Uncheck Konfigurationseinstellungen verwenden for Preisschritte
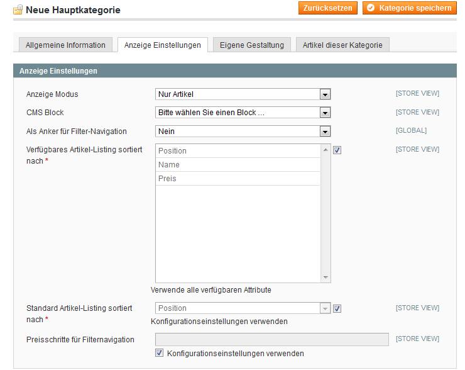This screenshot has width=465, height=370. tap(159, 353)
